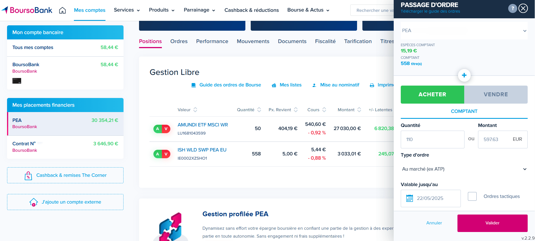Click the Valider button

point(492,223)
